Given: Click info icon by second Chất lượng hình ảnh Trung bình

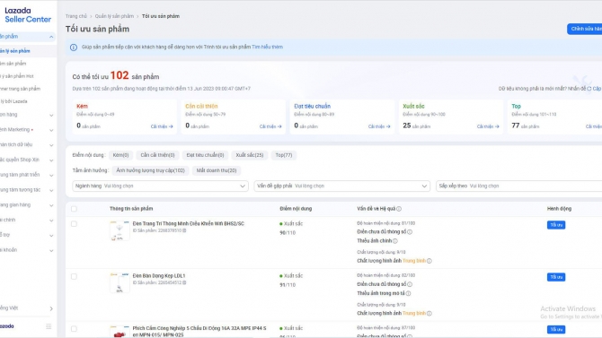Looking at the screenshot, I should pos(429,314).
